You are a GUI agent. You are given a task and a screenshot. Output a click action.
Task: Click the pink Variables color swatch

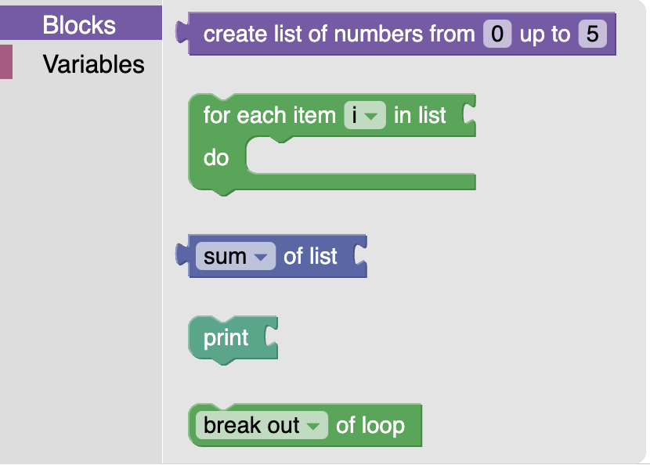6,62
